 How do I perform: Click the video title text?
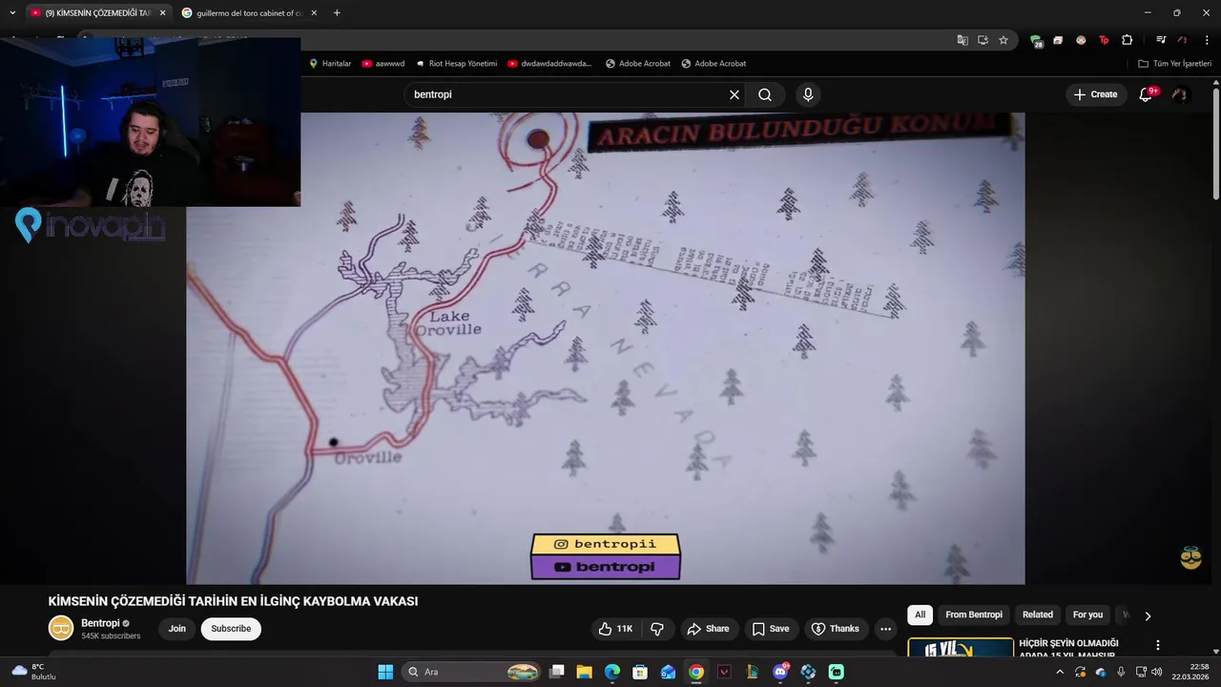pos(233,601)
